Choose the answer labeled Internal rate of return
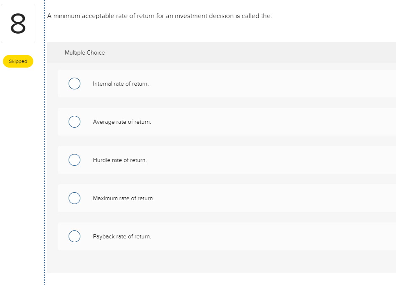This screenshot has height=285, width=396. click(x=121, y=84)
